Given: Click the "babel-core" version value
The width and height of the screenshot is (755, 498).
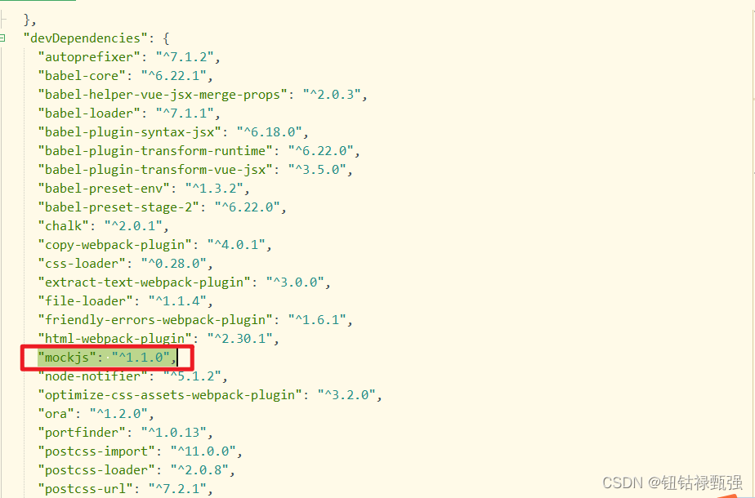Looking at the screenshot, I should tap(173, 76).
